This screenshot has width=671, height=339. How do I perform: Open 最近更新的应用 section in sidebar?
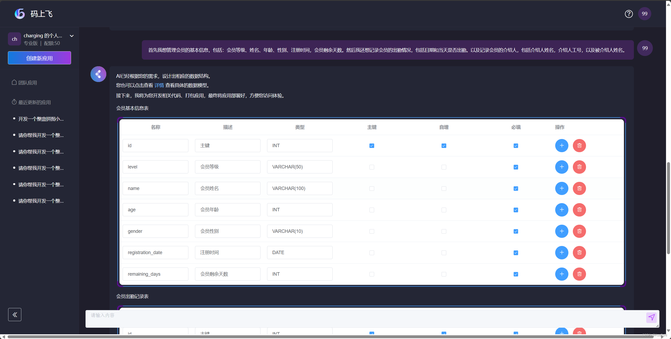pos(34,102)
